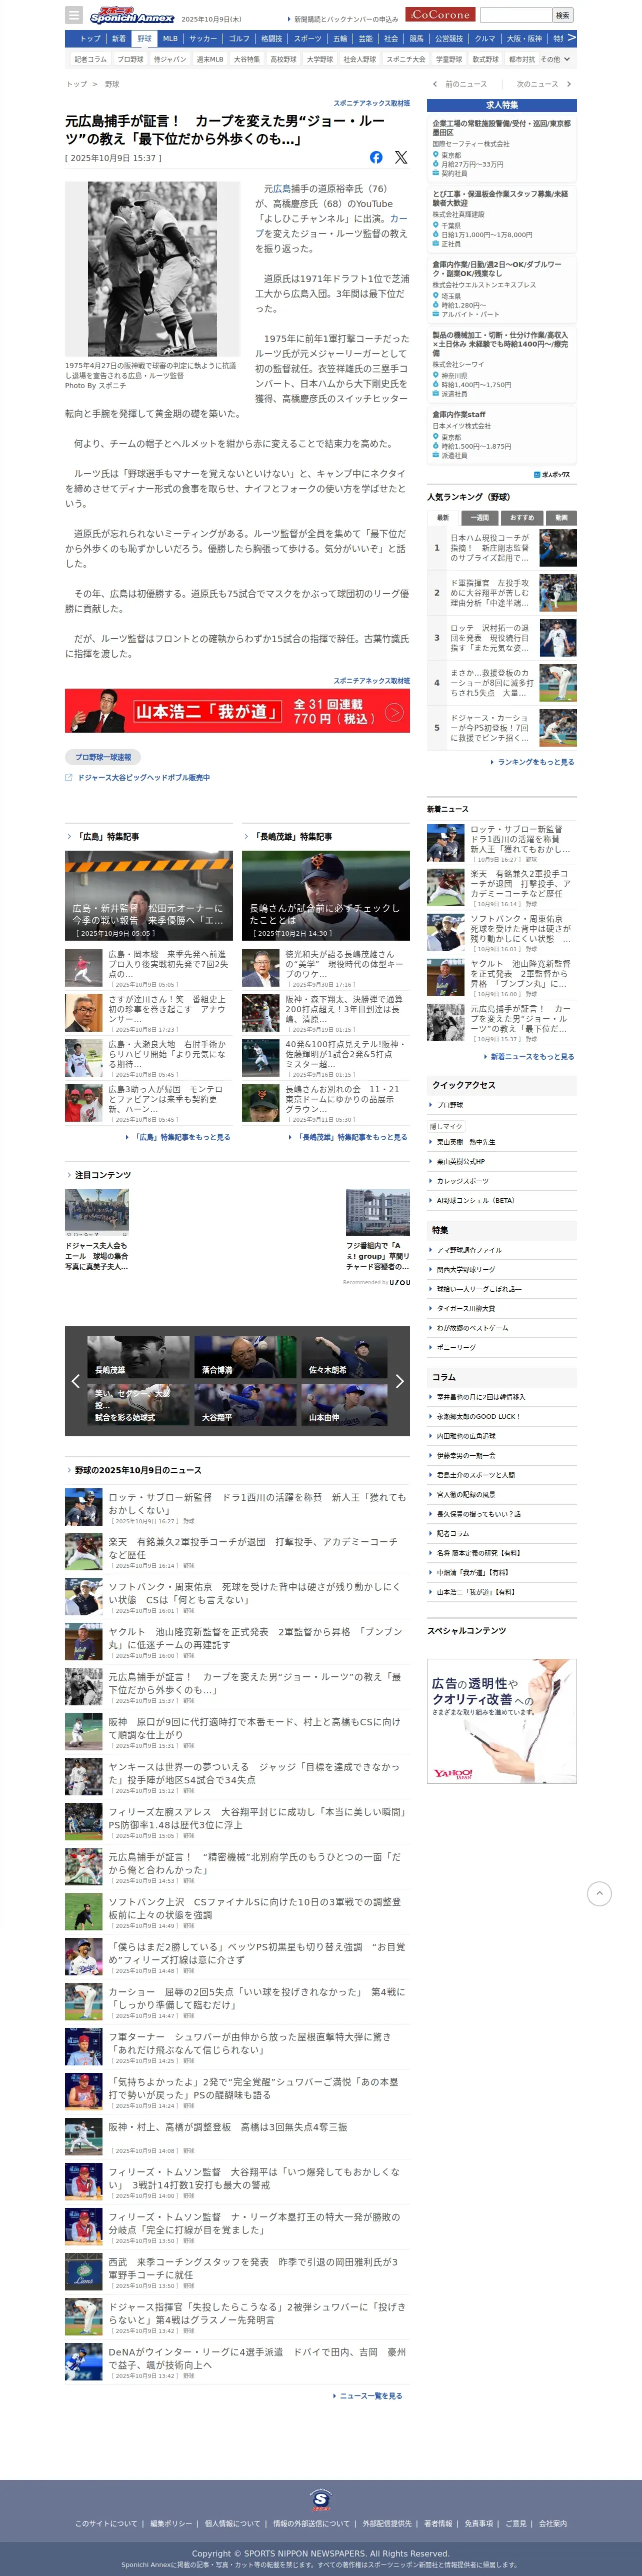Open the 高校野球 sub-navigation item

tap(283, 59)
